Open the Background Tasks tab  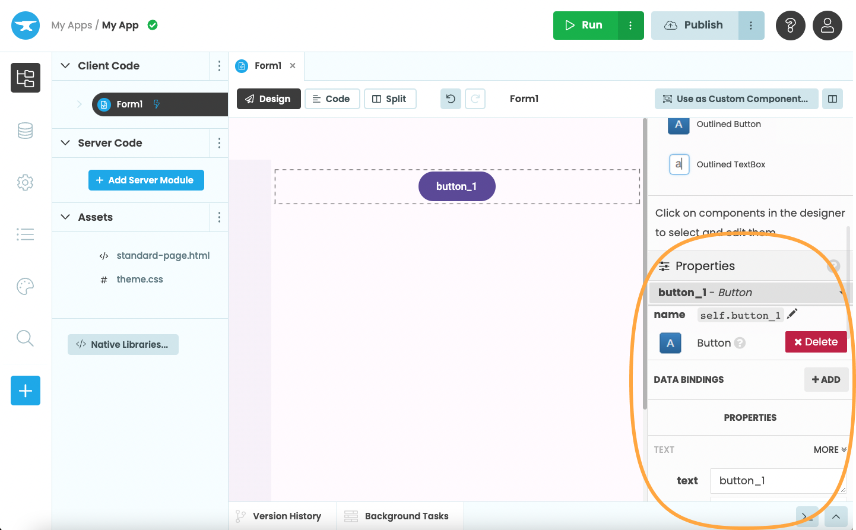pyautogui.click(x=397, y=516)
